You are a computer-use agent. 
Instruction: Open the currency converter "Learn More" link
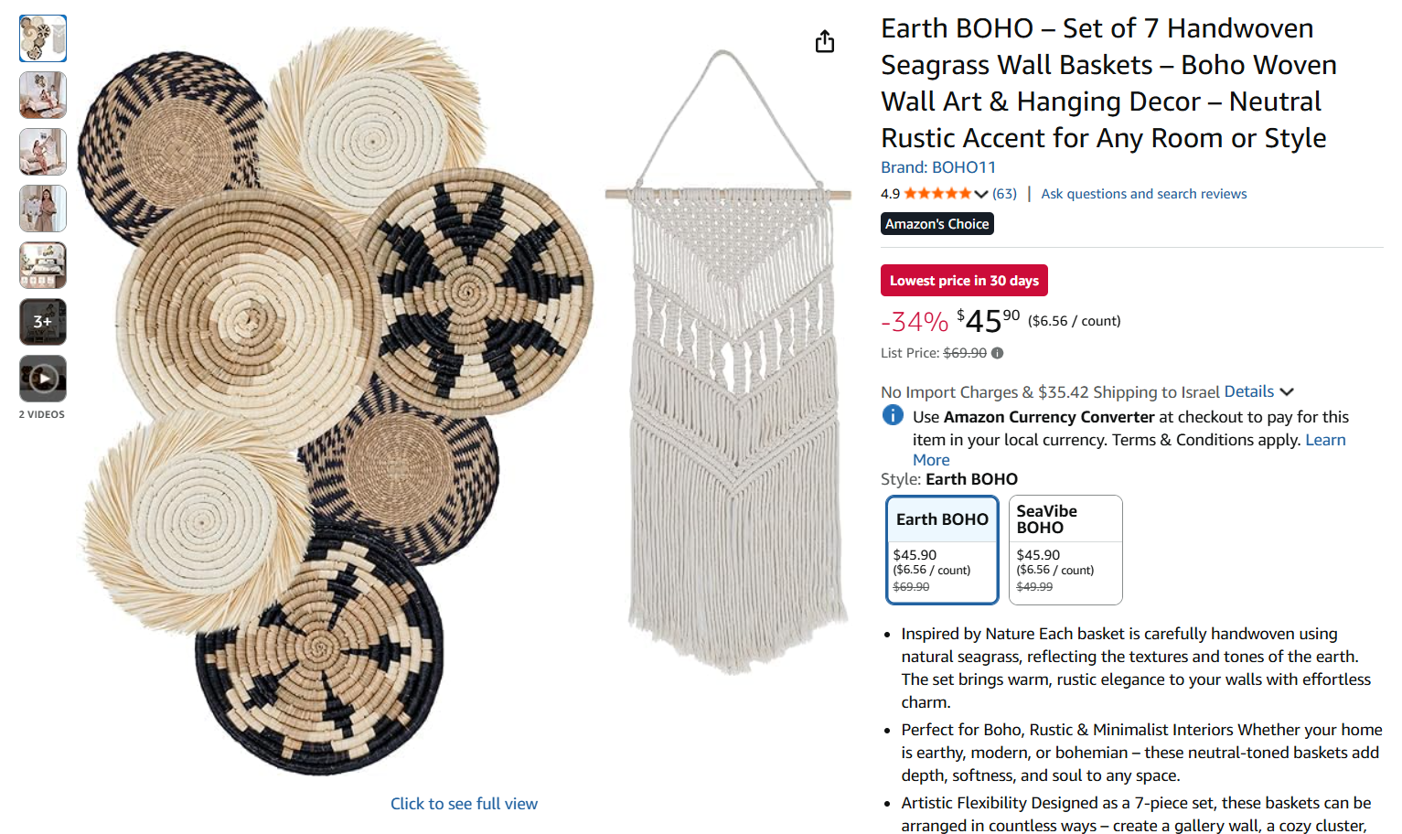click(1324, 441)
